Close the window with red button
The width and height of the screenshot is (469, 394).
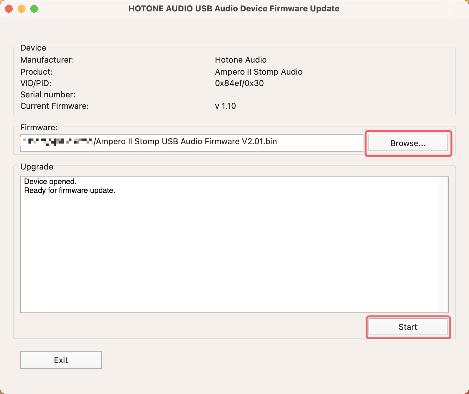(x=9, y=9)
